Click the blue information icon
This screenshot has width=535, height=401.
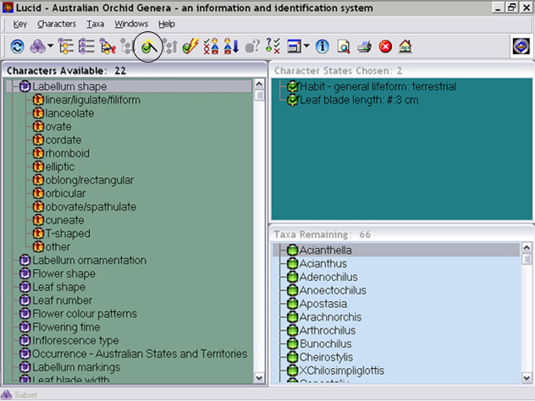(x=322, y=47)
